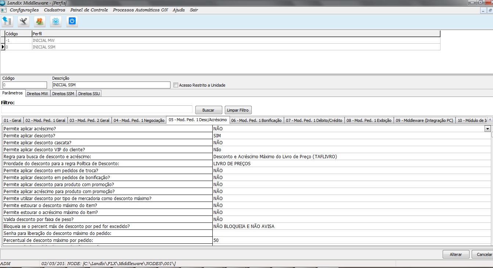
Task: Open the Painel de Controle menu
Action: point(89,10)
